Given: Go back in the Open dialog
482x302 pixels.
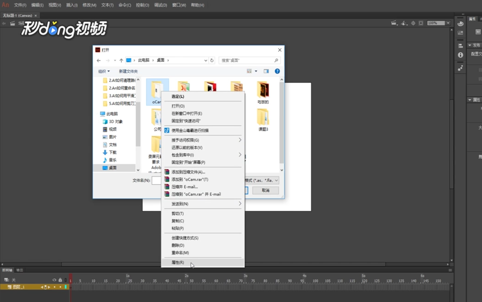Looking at the screenshot, I should point(99,60).
